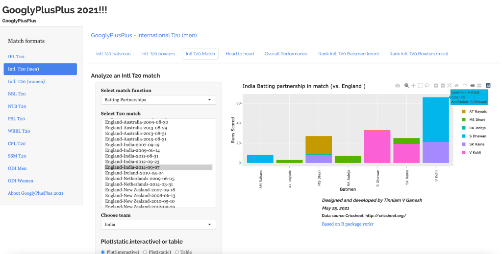
Task: Go to IPL T20 in sidebar
Action: tap(16, 57)
